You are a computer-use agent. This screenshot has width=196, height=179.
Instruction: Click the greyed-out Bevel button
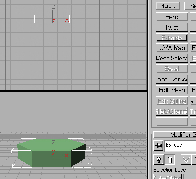172,69
